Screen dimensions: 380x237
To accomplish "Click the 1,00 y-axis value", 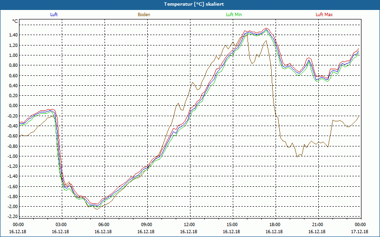I will click(x=13, y=55).
